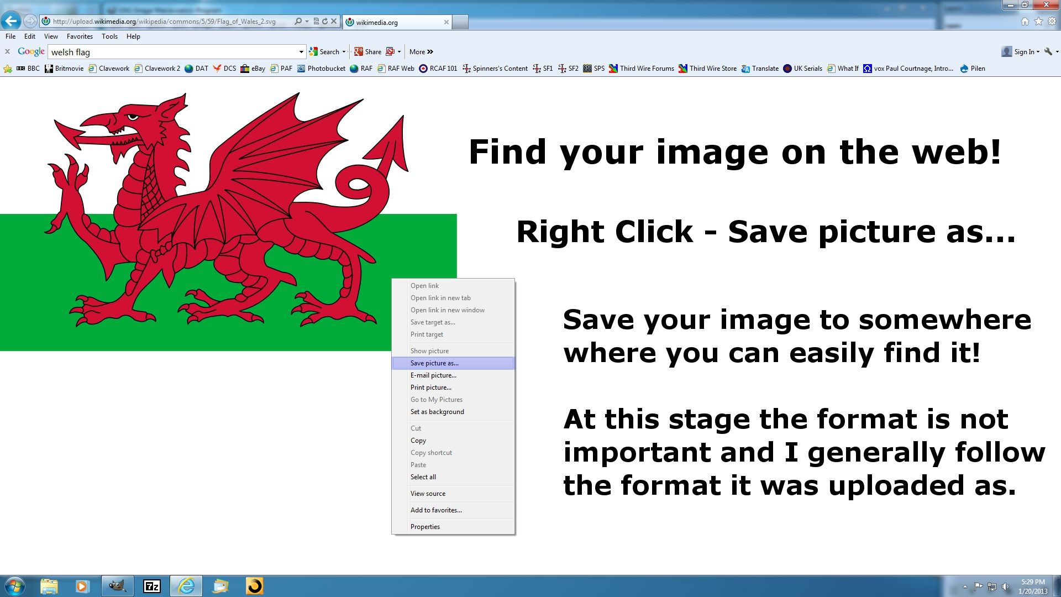Open the Edit menu

30,36
